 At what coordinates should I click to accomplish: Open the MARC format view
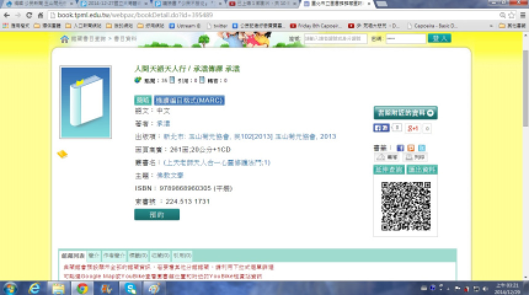(x=189, y=100)
